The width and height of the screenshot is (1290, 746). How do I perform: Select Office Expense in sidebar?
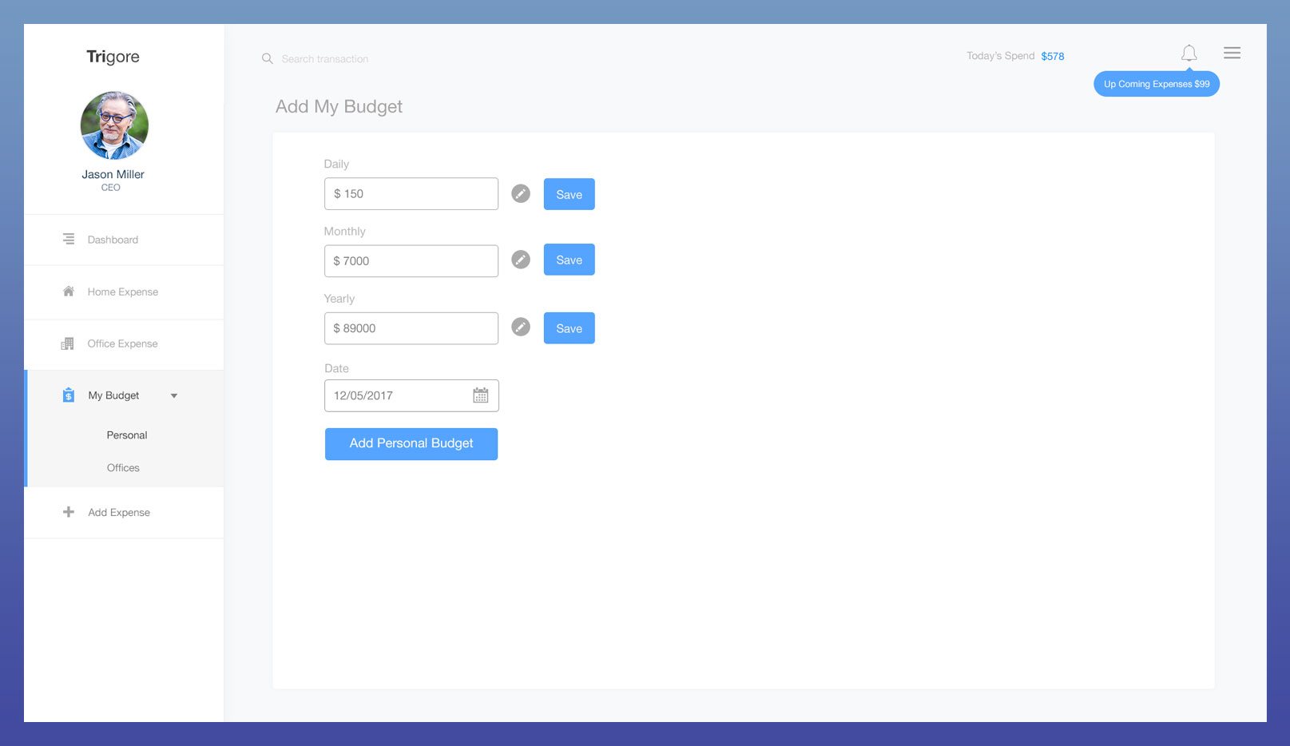tap(122, 343)
